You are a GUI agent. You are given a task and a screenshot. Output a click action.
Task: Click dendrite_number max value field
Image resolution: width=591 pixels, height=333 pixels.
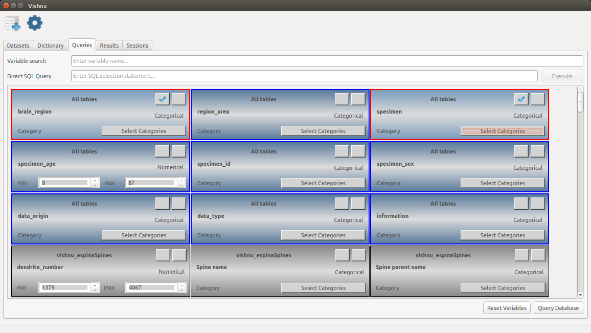coord(151,287)
